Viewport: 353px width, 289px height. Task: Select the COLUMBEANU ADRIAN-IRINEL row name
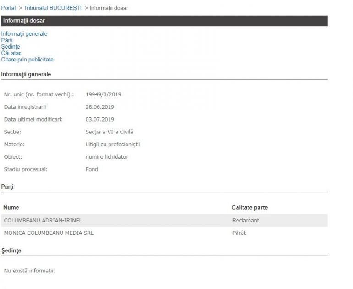click(43, 221)
